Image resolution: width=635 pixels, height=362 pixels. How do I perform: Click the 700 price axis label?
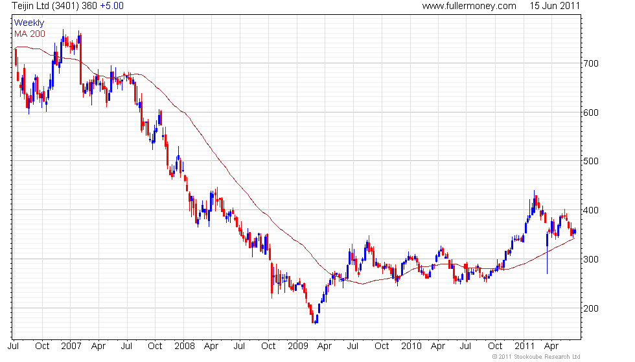coord(591,63)
